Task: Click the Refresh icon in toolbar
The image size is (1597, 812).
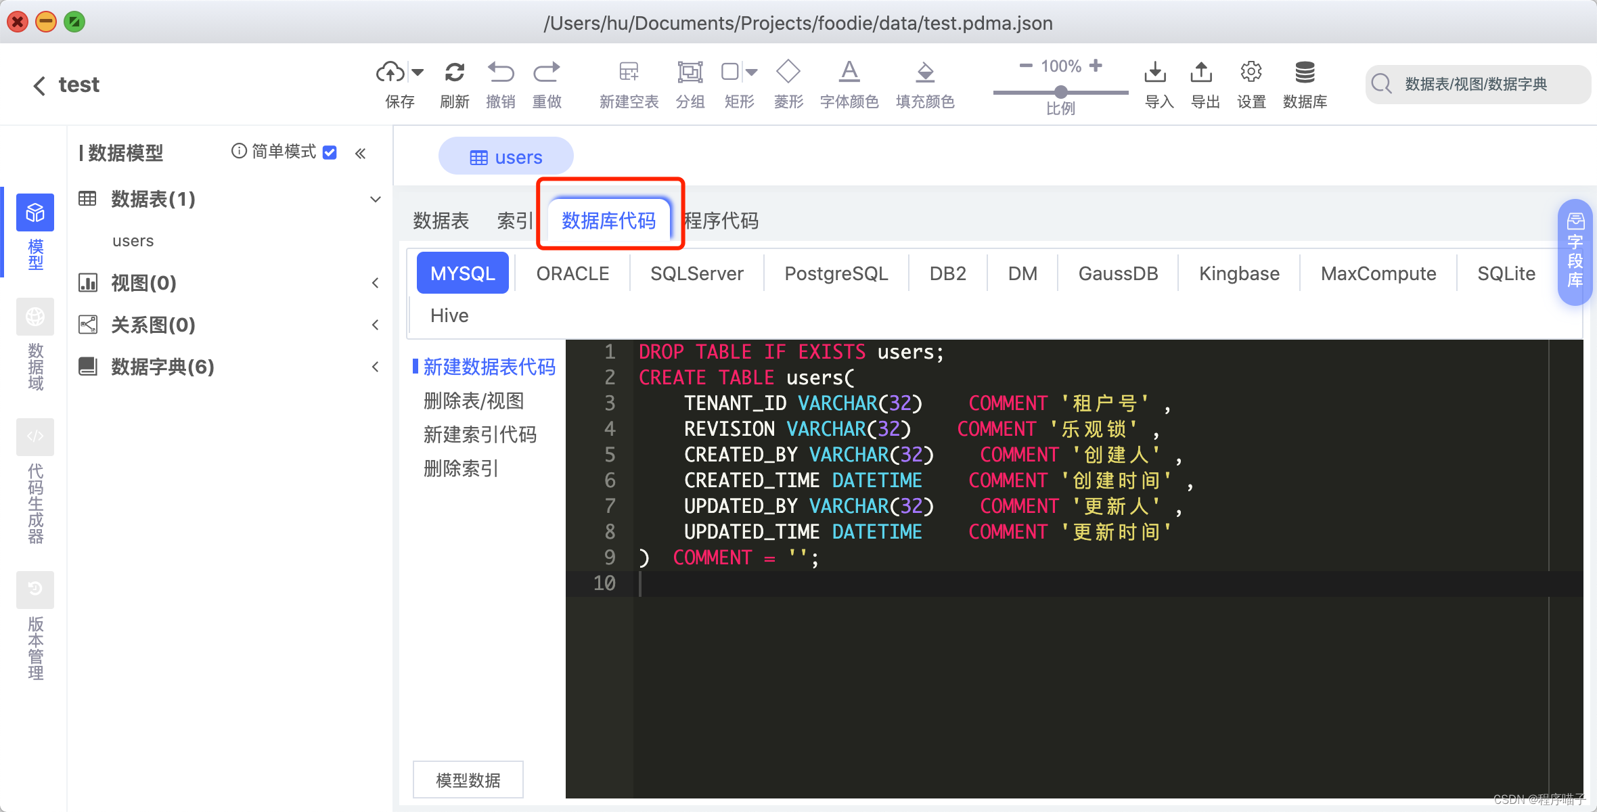Action: [x=454, y=72]
